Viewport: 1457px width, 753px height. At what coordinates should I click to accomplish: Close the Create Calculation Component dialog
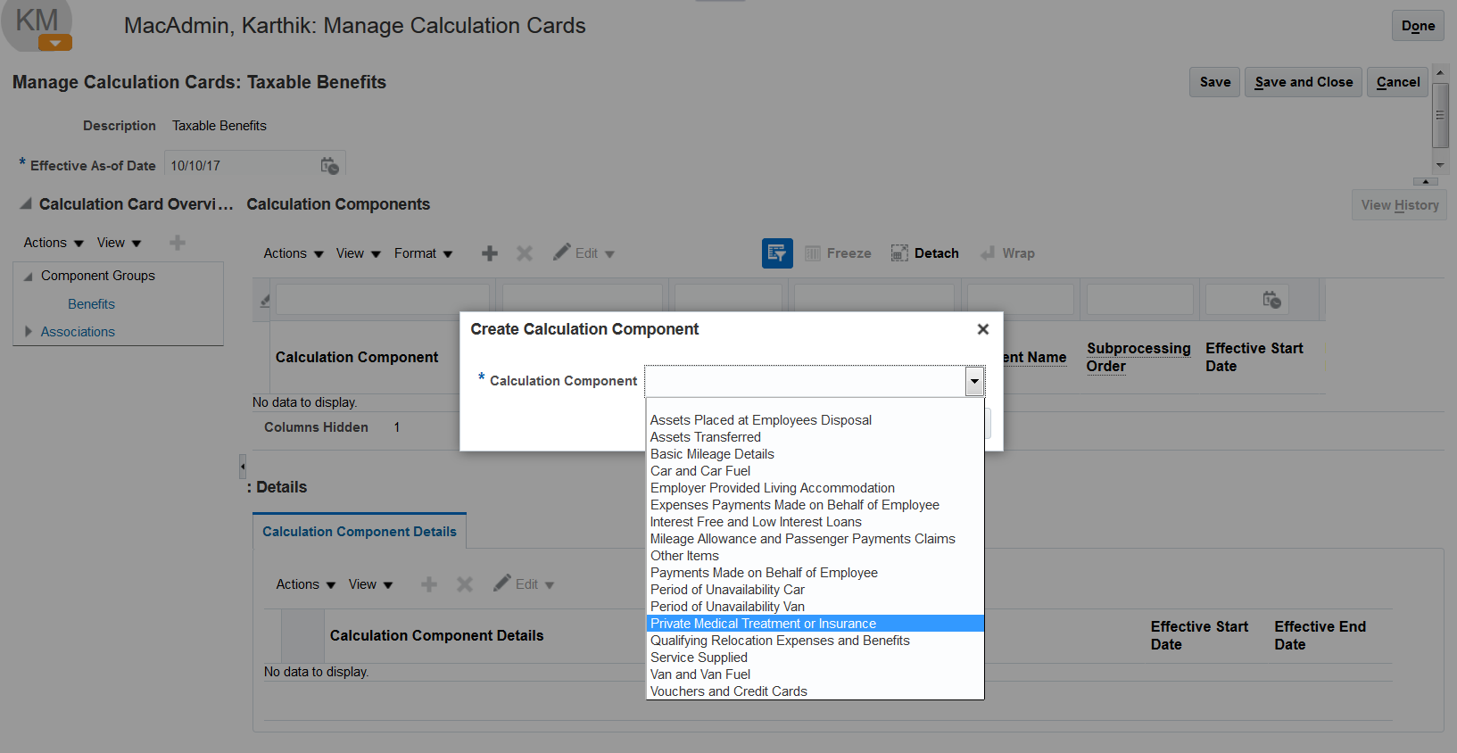coord(982,329)
